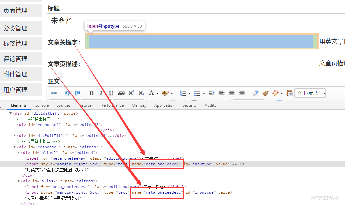Open the 文本标记 dropdown

pyautogui.click(x=324, y=93)
